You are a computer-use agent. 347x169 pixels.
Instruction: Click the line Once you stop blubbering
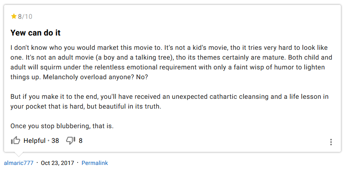pyautogui.click(x=62, y=126)
